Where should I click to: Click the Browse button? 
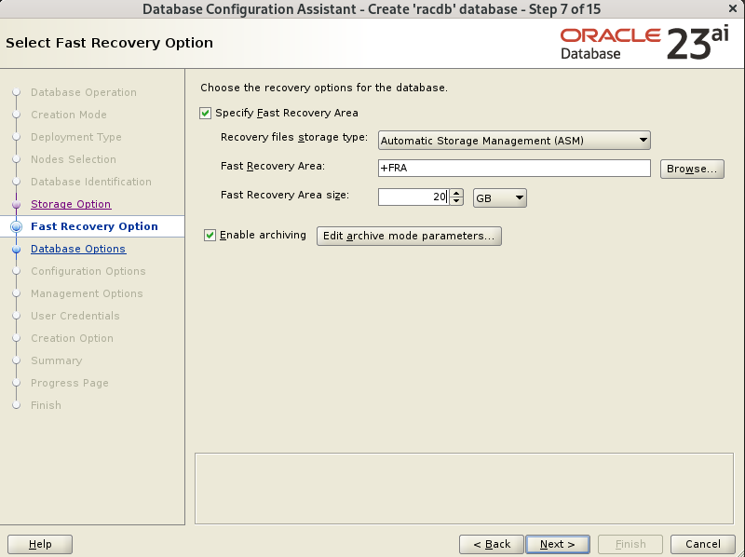692,169
